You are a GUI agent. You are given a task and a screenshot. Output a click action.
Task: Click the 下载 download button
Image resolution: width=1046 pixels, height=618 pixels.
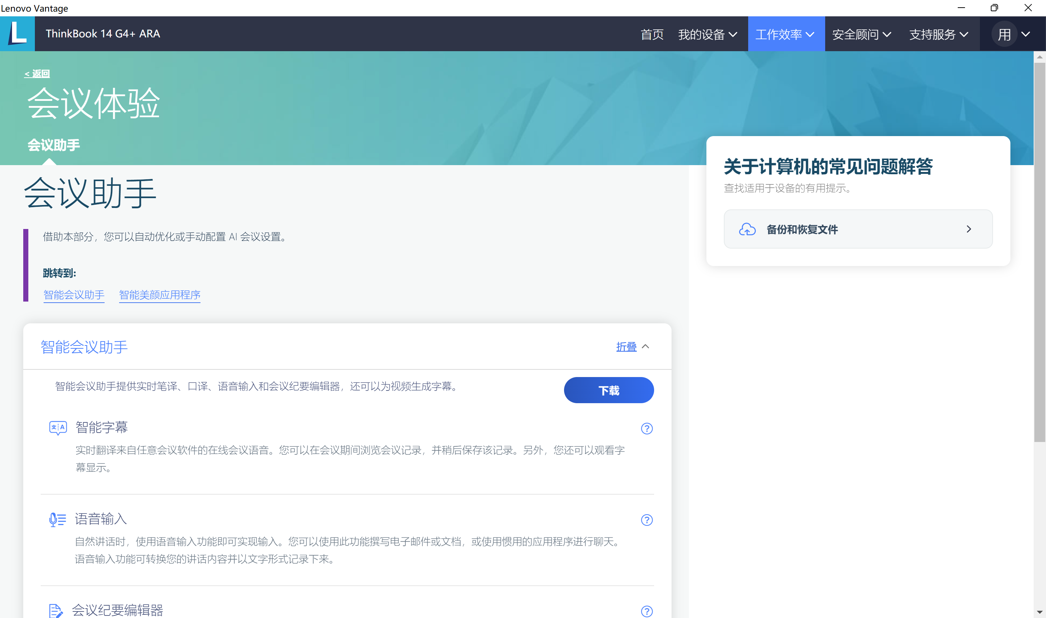pos(608,390)
